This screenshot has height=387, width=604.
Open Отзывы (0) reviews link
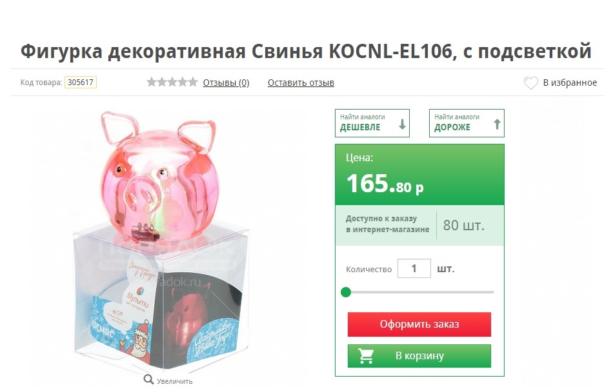tap(226, 83)
